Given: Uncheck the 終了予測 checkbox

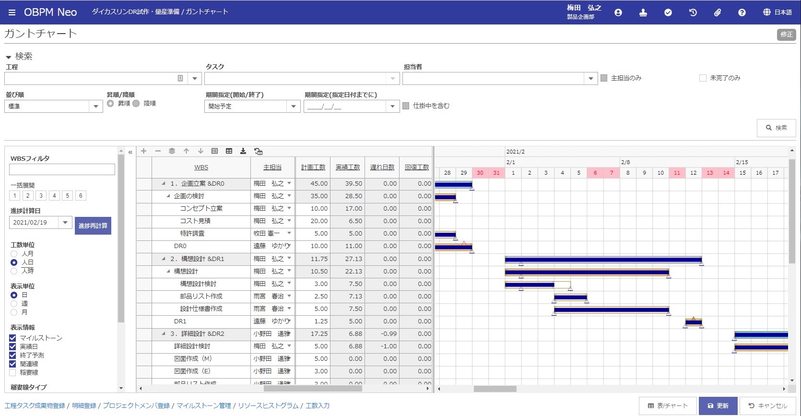Looking at the screenshot, I should (13, 355).
